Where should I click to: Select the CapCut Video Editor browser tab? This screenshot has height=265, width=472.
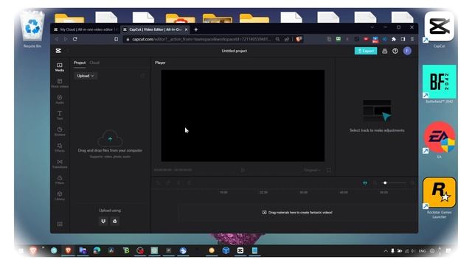pyautogui.click(x=156, y=29)
